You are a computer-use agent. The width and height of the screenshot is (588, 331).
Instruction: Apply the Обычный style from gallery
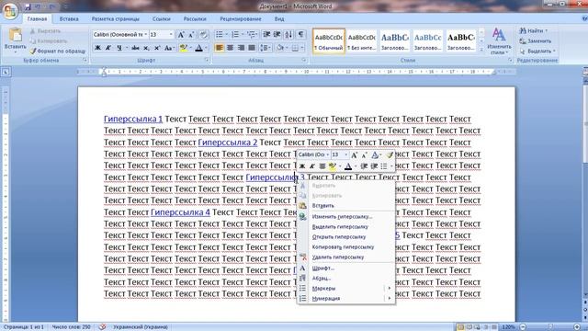(329, 40)
